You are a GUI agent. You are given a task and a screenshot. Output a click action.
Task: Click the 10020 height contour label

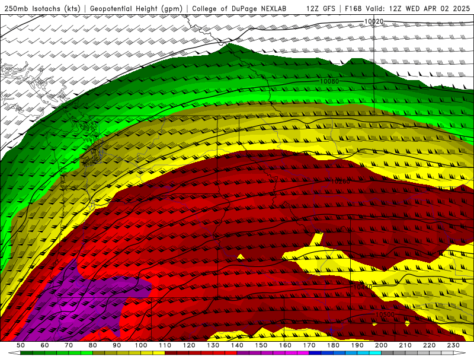coord(374,21)
